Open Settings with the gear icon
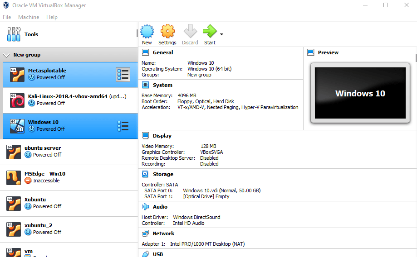The width and height of the screenshot is (417, 257). click(x=167, y=32)
